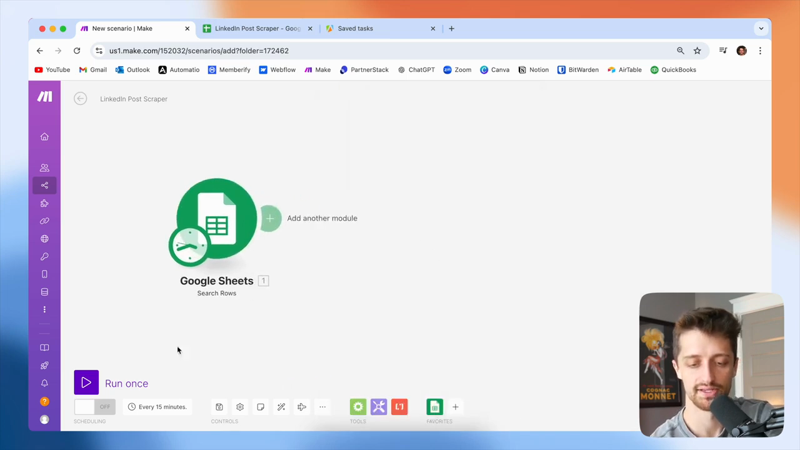Viewport: 800px width, 450px height.
Task: Open Devices phone icon in sidebar
Action: pyautogui.click(x=44, y=274)
